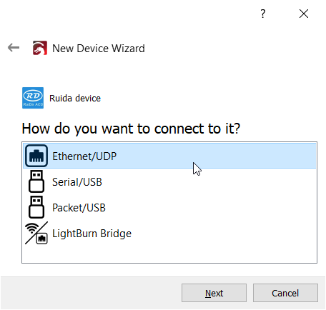326x310 pixels.
Task: Open help with the question mark
Action: (x=263, y=14)
